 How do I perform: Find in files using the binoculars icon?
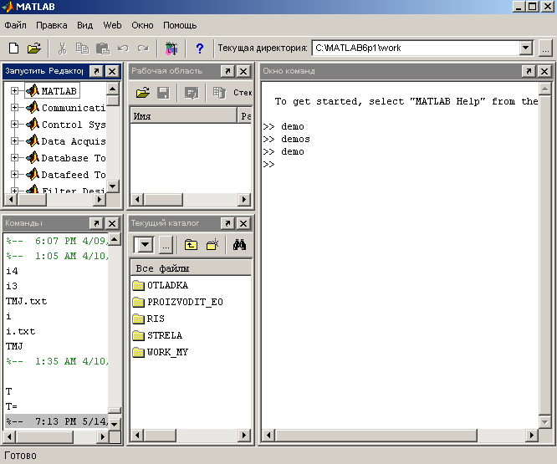tap(239, 245)
